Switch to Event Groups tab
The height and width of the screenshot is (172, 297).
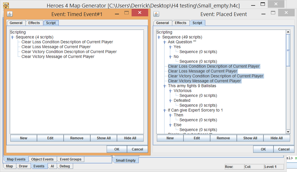(71, 159)
